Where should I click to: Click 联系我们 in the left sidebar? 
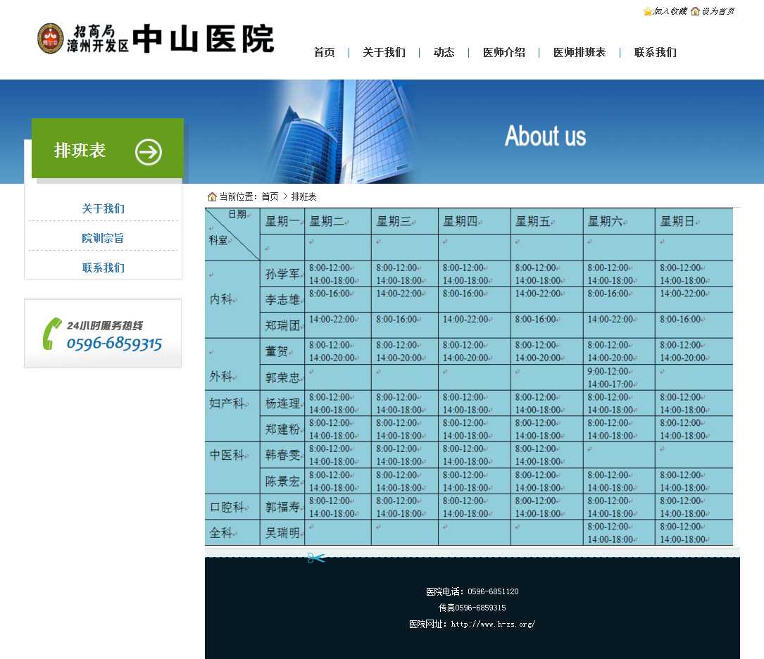(103, 268)
